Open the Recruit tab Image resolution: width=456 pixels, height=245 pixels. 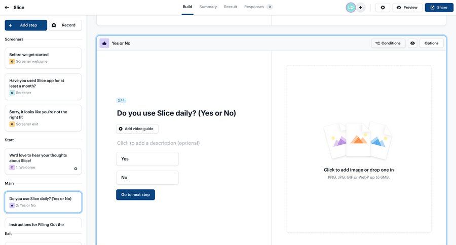click(231, 7)
